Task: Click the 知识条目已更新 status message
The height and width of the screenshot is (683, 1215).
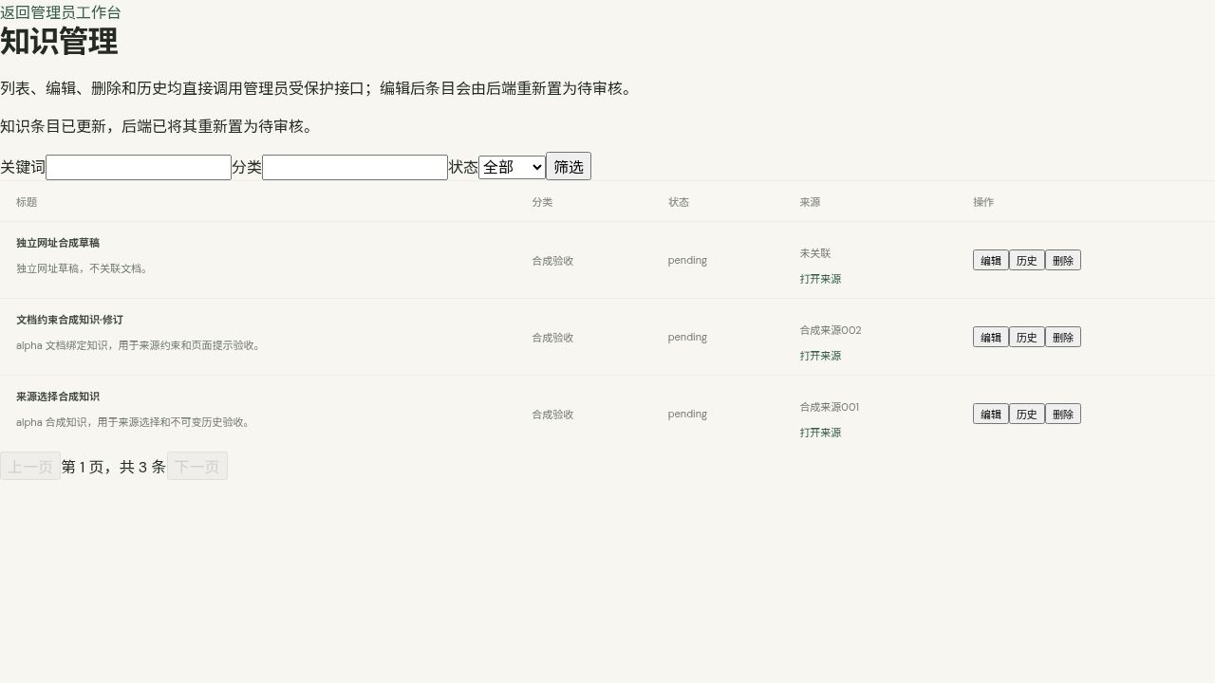Action: click(159, 126)
